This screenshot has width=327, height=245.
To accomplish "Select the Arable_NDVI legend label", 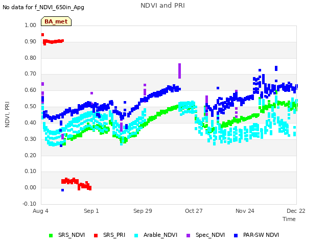I will [x=160, y=235].
